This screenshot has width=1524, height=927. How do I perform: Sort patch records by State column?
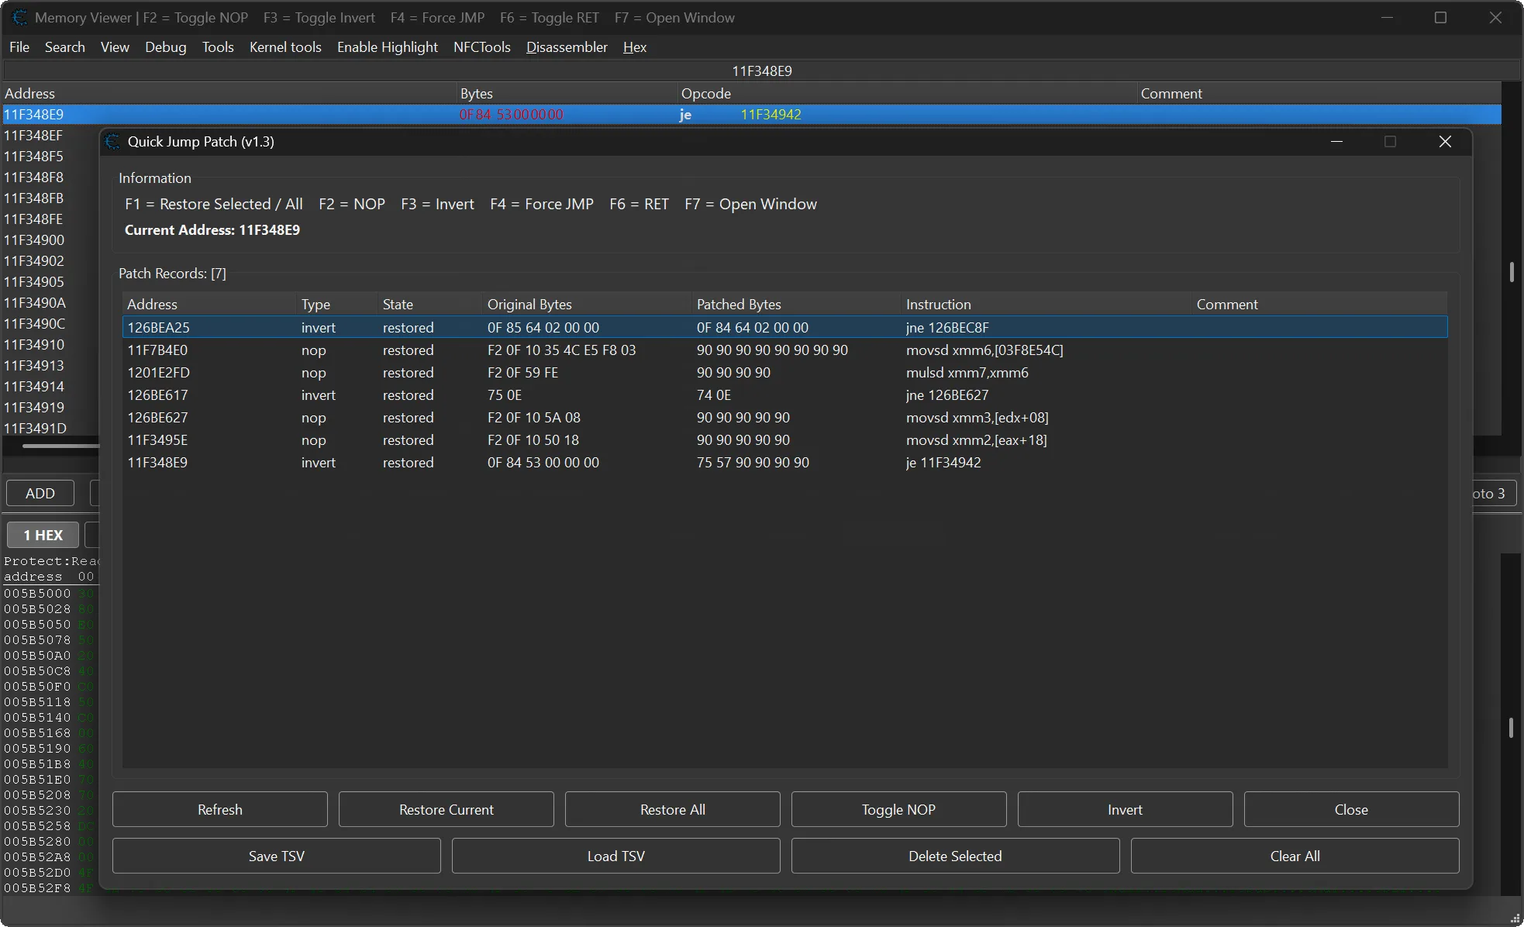point(430,304)
